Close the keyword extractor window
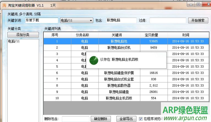Viewport: 211px width, 122px height. click(207, 4)
